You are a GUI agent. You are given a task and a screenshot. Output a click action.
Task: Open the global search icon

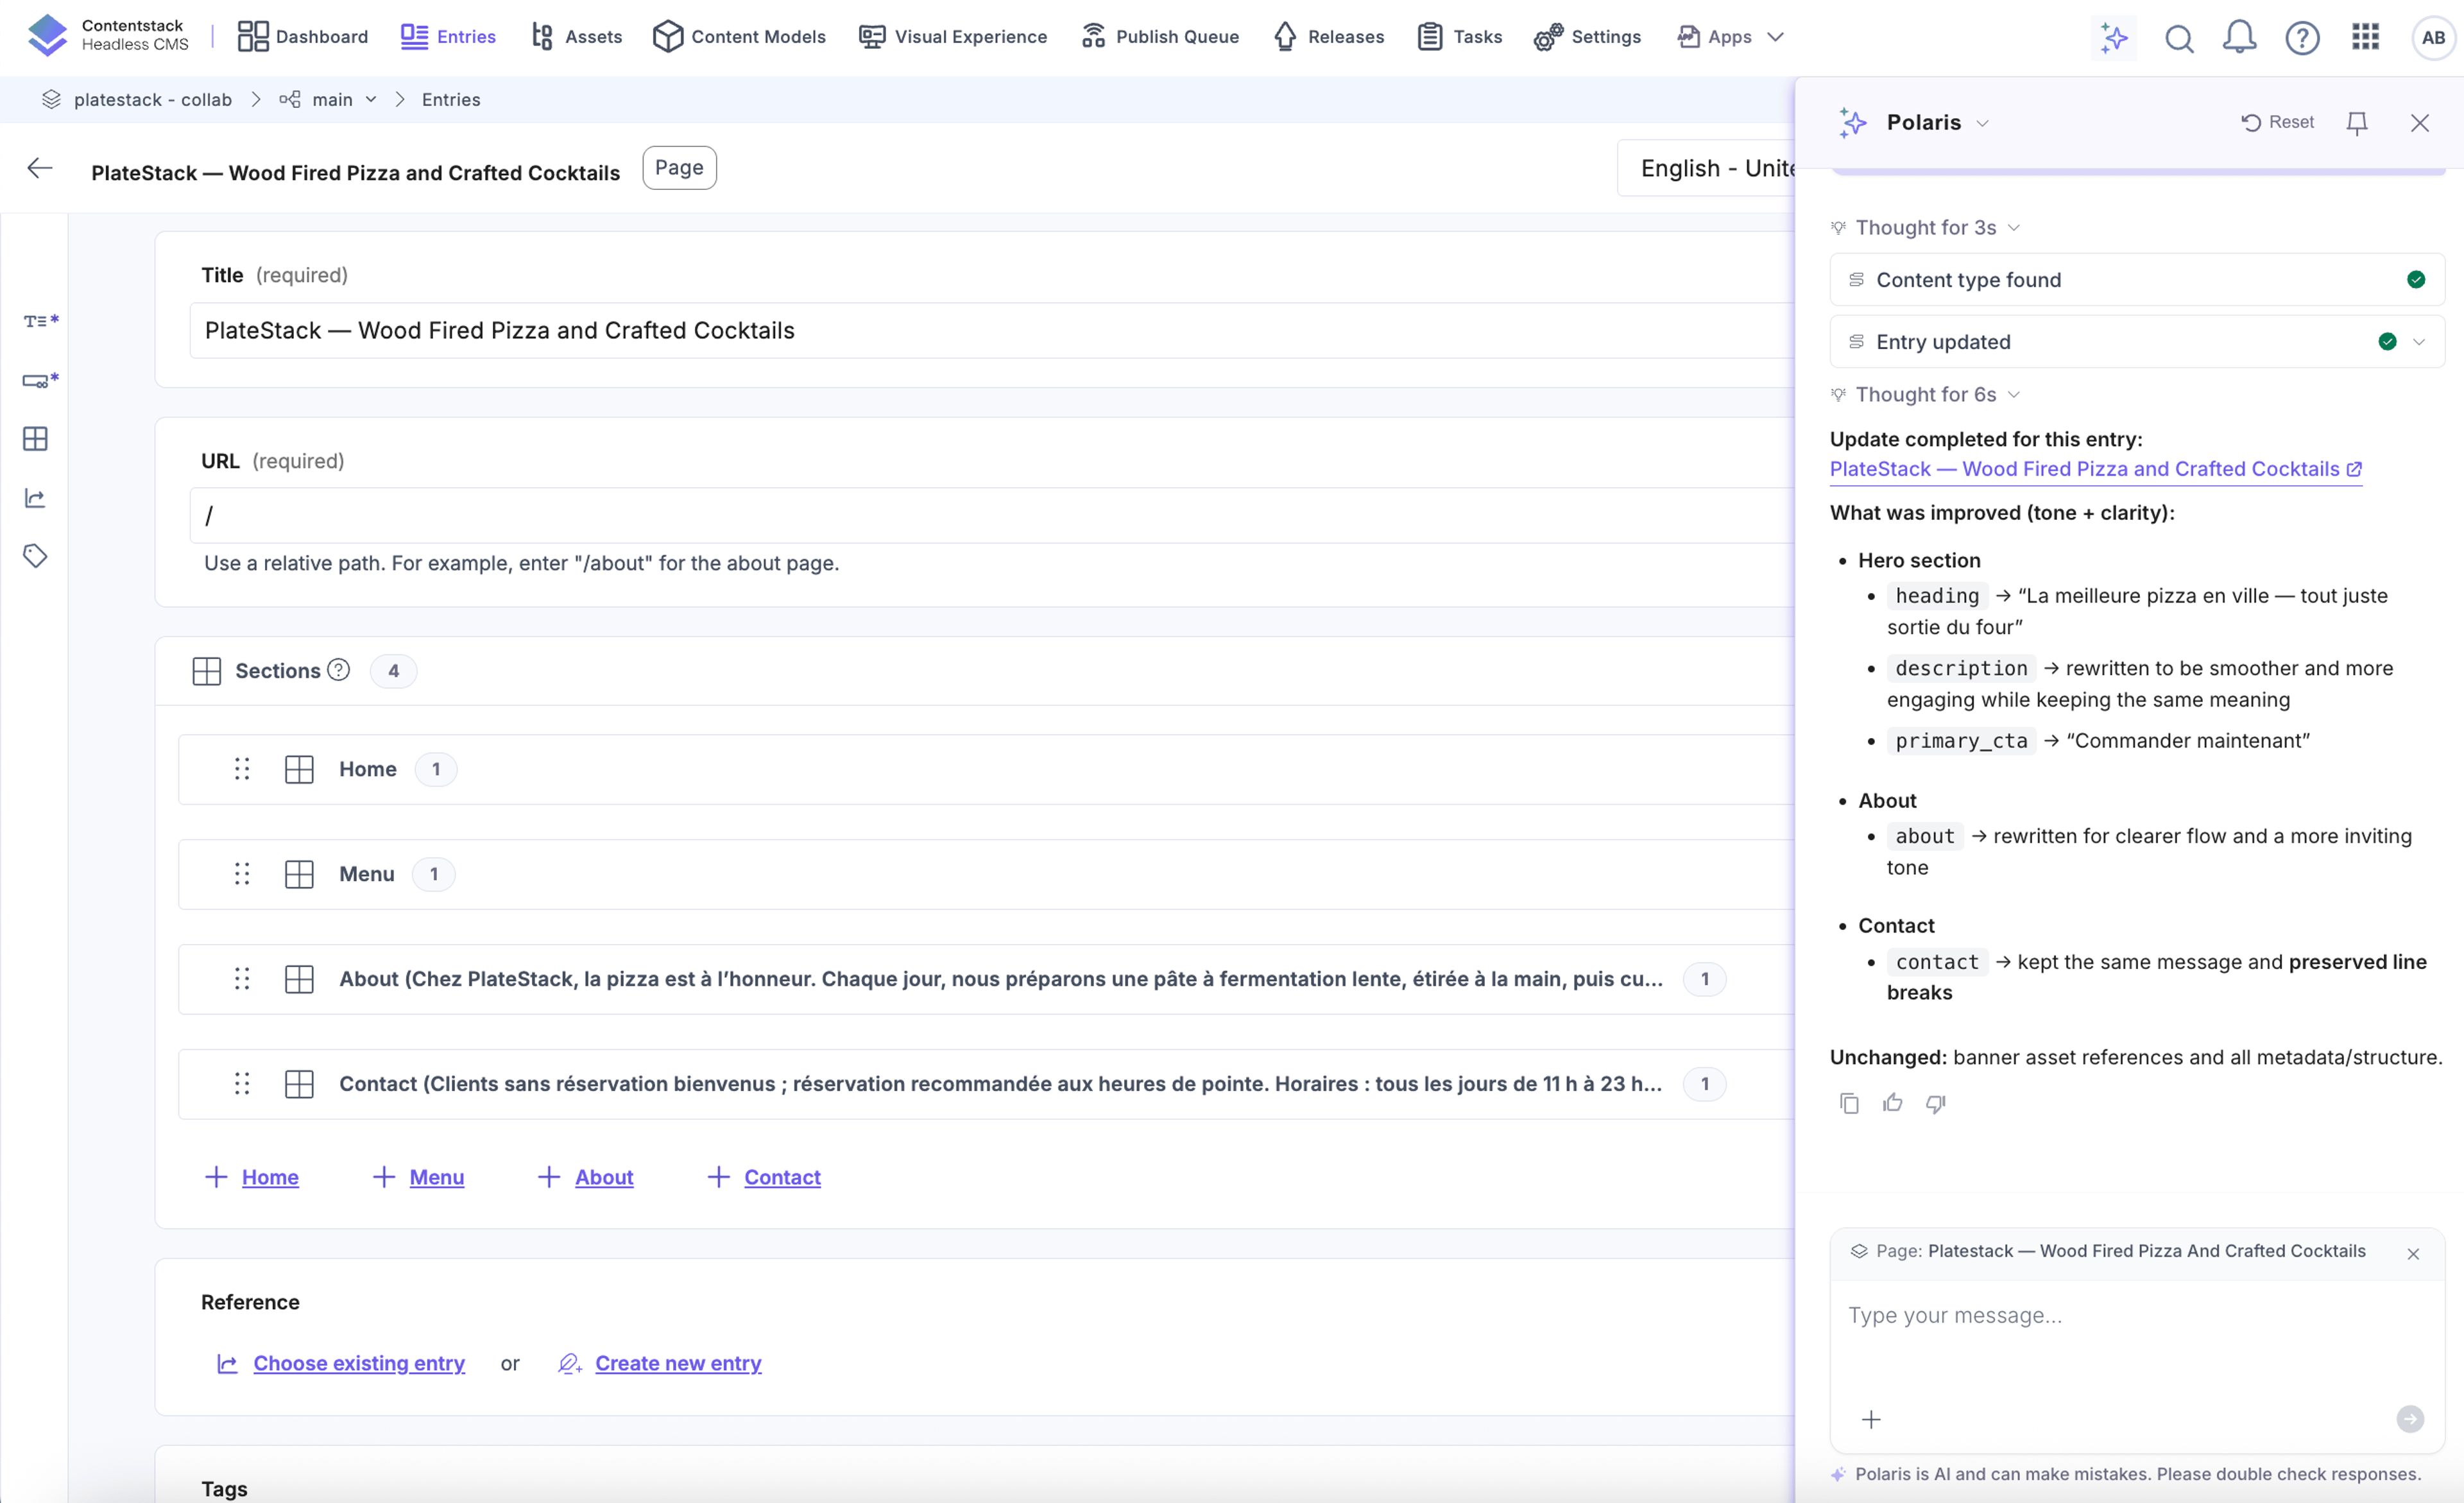coord(2179,38)
